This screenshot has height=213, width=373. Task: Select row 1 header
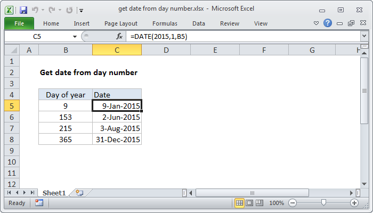(12, 61)
